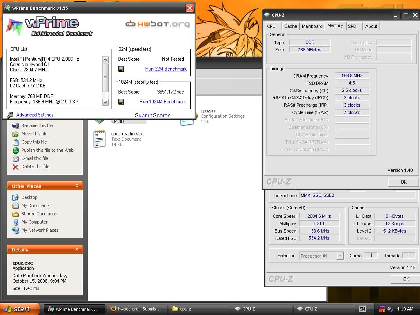This screenshot has height=315, width=420.
Task: Click the CPU-Z title bar diamond icon
Action: [x=267, y=15]
